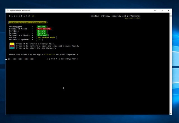
Task: Click the teal arrow marker for App Manager
Action: click(x=12, y=48)
